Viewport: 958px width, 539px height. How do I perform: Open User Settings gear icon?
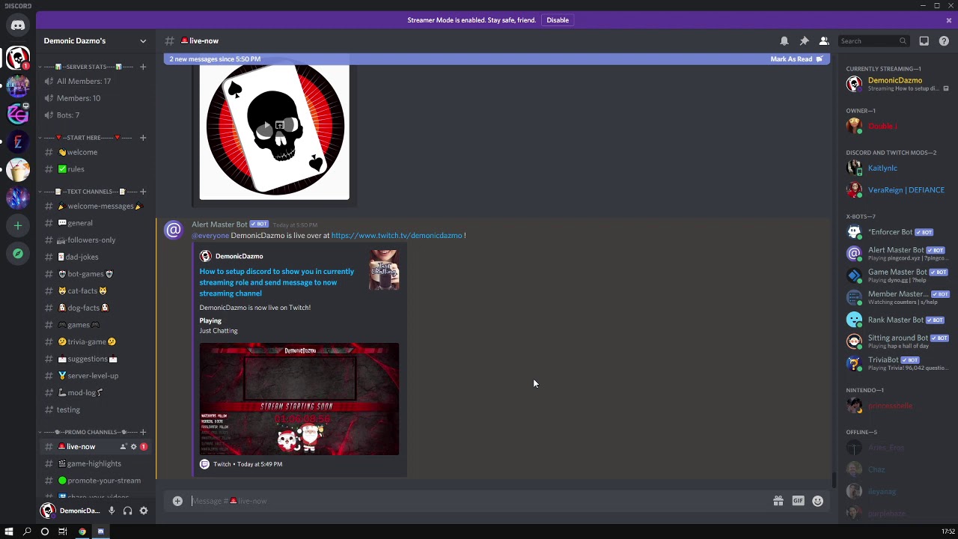pos(144,511)
